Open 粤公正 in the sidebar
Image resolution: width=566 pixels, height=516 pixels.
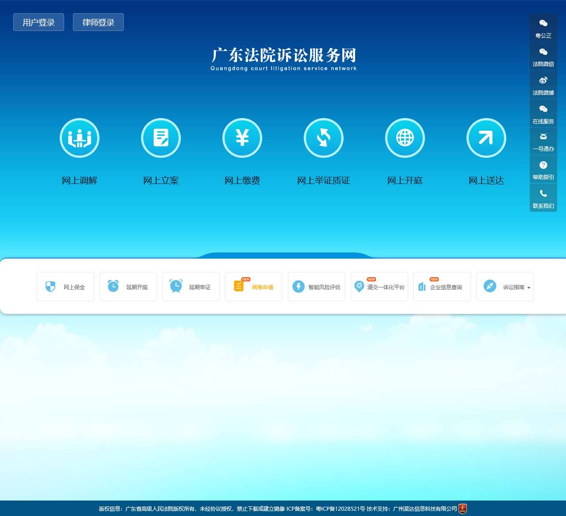pos(543,28)
